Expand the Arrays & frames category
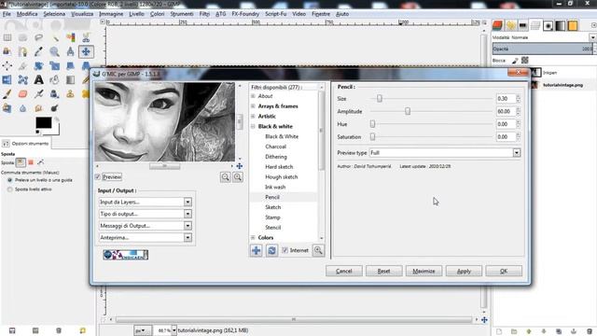Screen dimensions: 597x336 (253, 105)
